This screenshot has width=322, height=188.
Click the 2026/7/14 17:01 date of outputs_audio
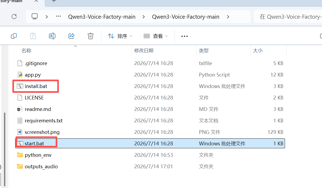[154, 166]
